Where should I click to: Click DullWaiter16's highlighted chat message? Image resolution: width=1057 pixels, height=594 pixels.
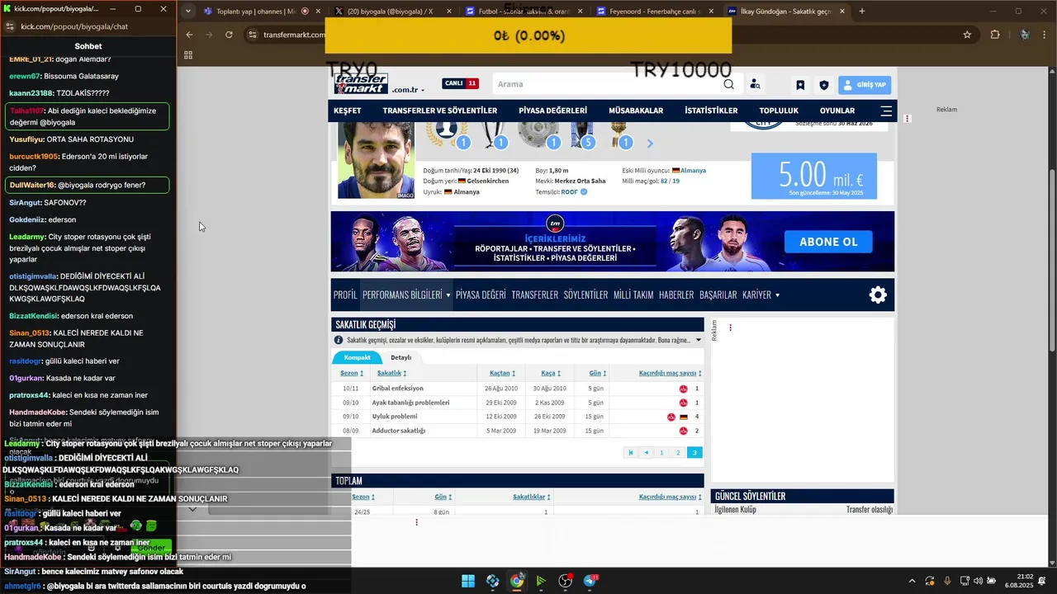click(x=87, y=185)
